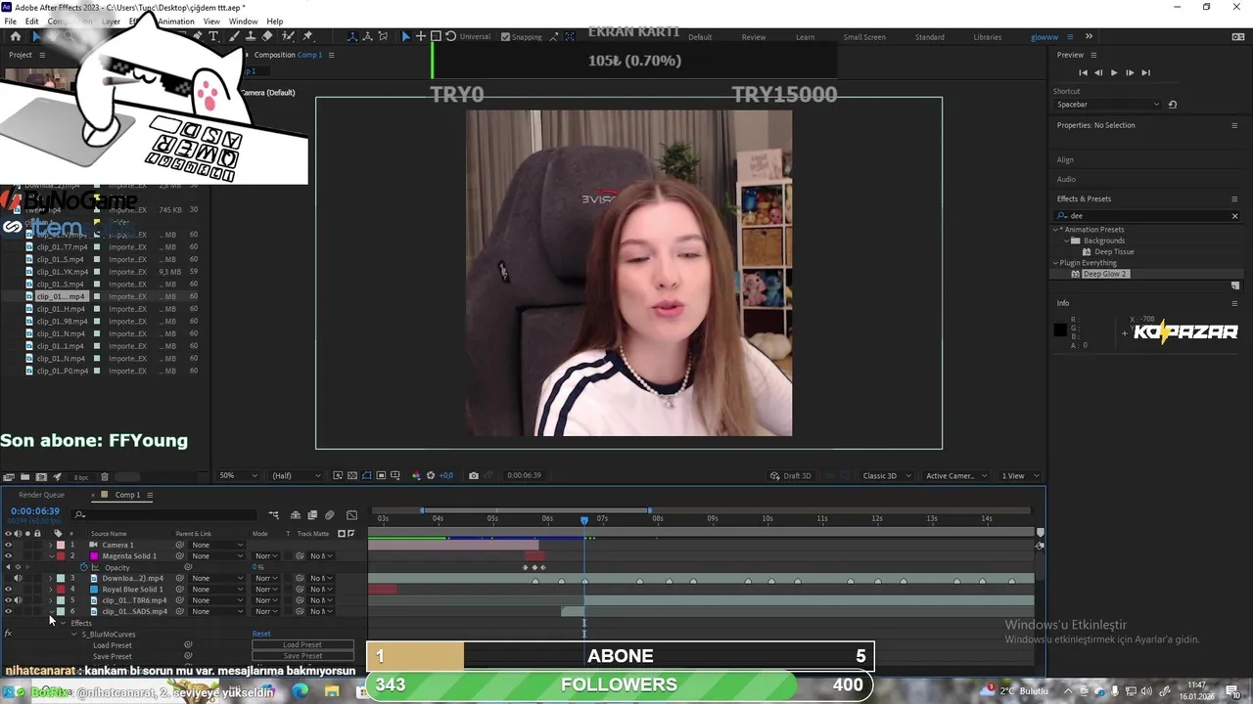Click Play in Preview panel
Viewport: 1253px width, 704px height.
point(1114,72)
